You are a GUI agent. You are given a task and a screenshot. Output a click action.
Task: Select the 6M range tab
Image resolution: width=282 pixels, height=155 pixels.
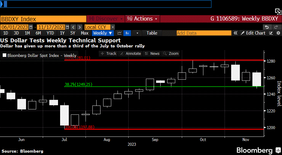[38, 33]
